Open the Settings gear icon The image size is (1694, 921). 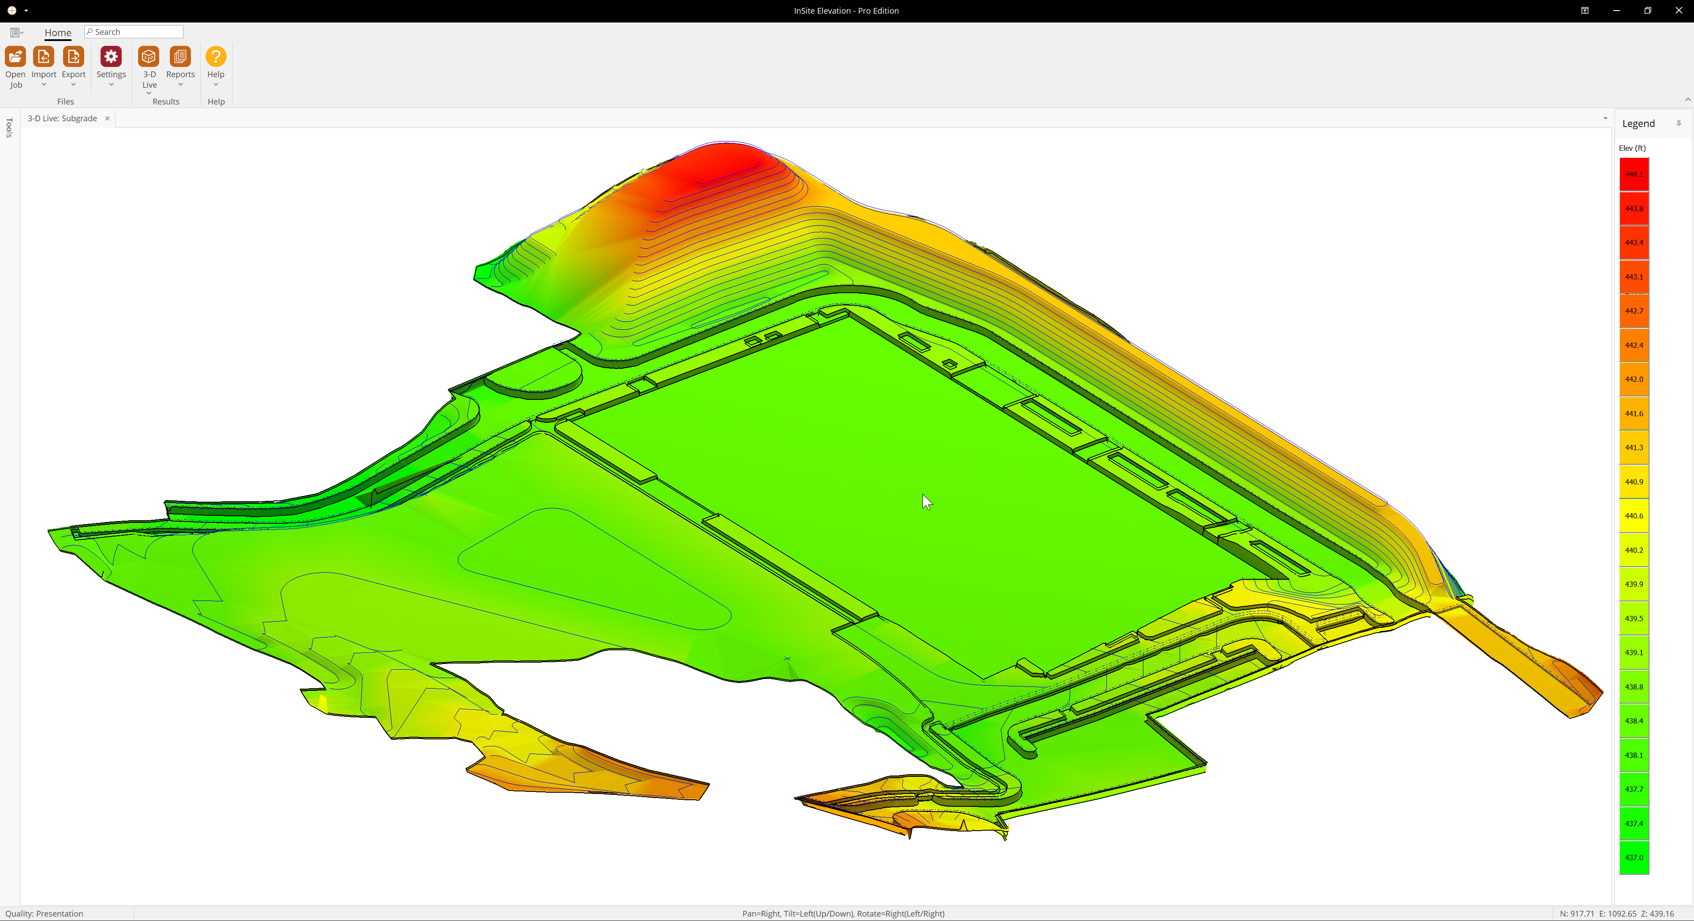pyautogui.click(x=110, y=57)
